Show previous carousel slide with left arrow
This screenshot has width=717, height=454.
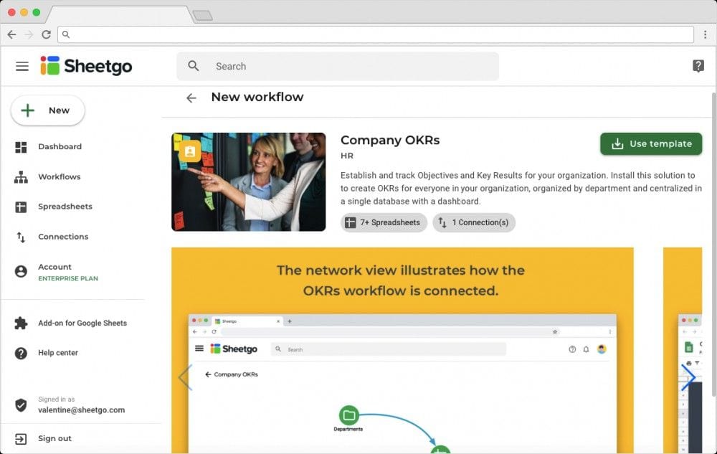185,377
